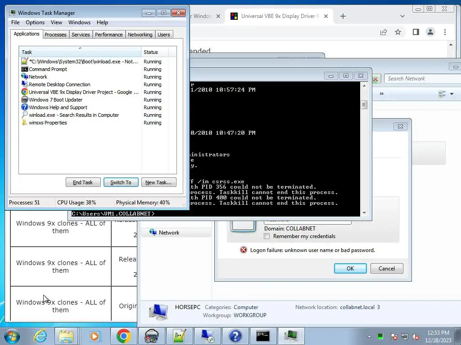The height and width of the screenshot is (345, 461).
Task: Open Task Manager's Windows menu
Action: click(x=79, y=22)
